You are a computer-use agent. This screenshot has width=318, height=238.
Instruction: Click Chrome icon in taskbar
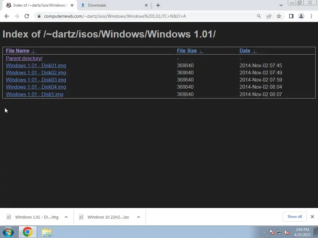coord(28,232)
